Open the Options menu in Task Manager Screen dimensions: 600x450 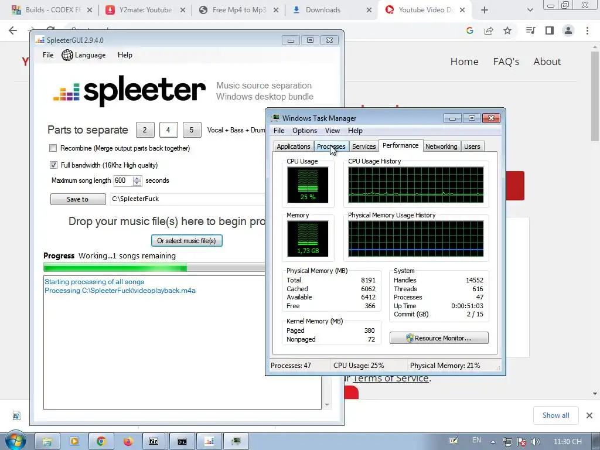pyautogui.click(x=305, y=131)
